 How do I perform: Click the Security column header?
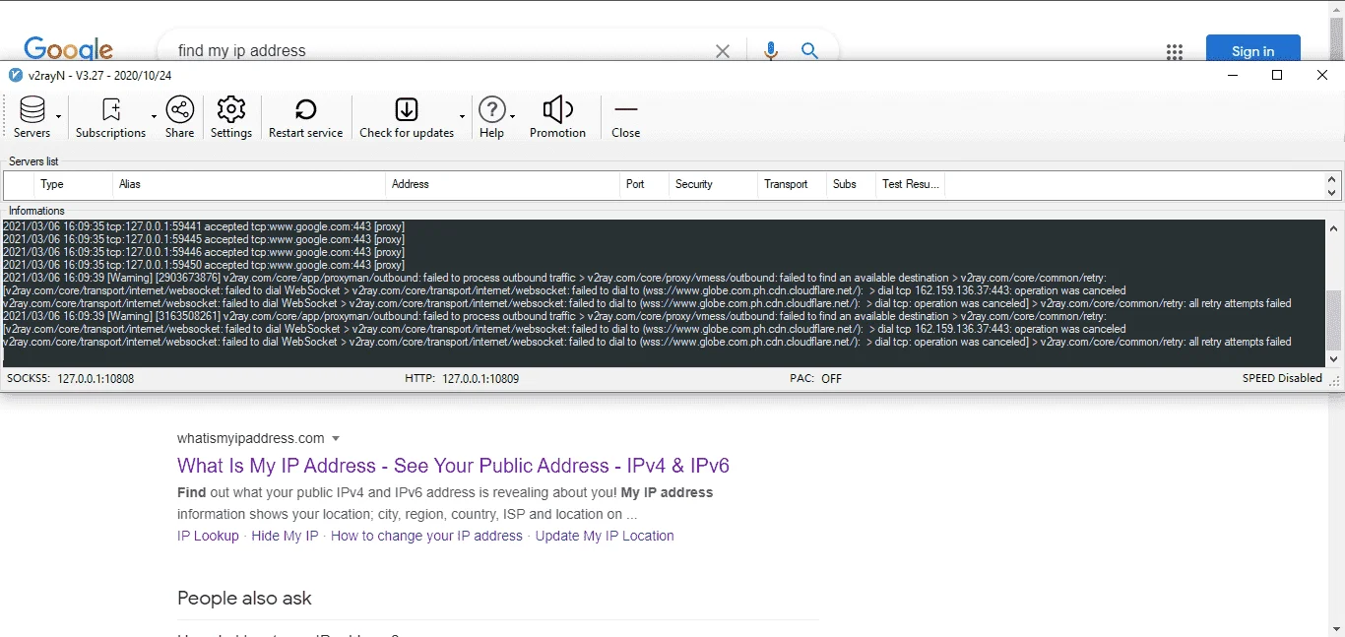point(713,184)
